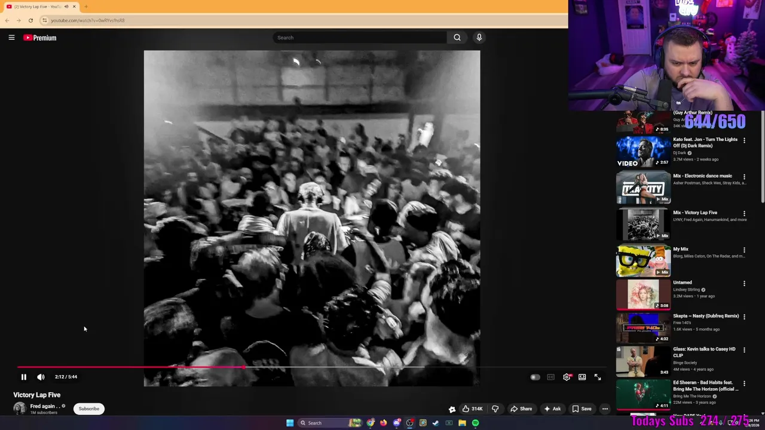Mute the Victory Lap Five tab audio icon
The height and width of the screenshot is (430, 765).
click(x=66, y=7)
